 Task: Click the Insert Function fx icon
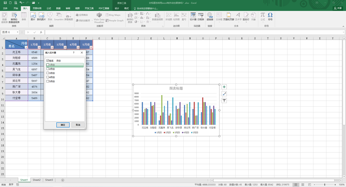pyautogui.click(x=41, y=32)
